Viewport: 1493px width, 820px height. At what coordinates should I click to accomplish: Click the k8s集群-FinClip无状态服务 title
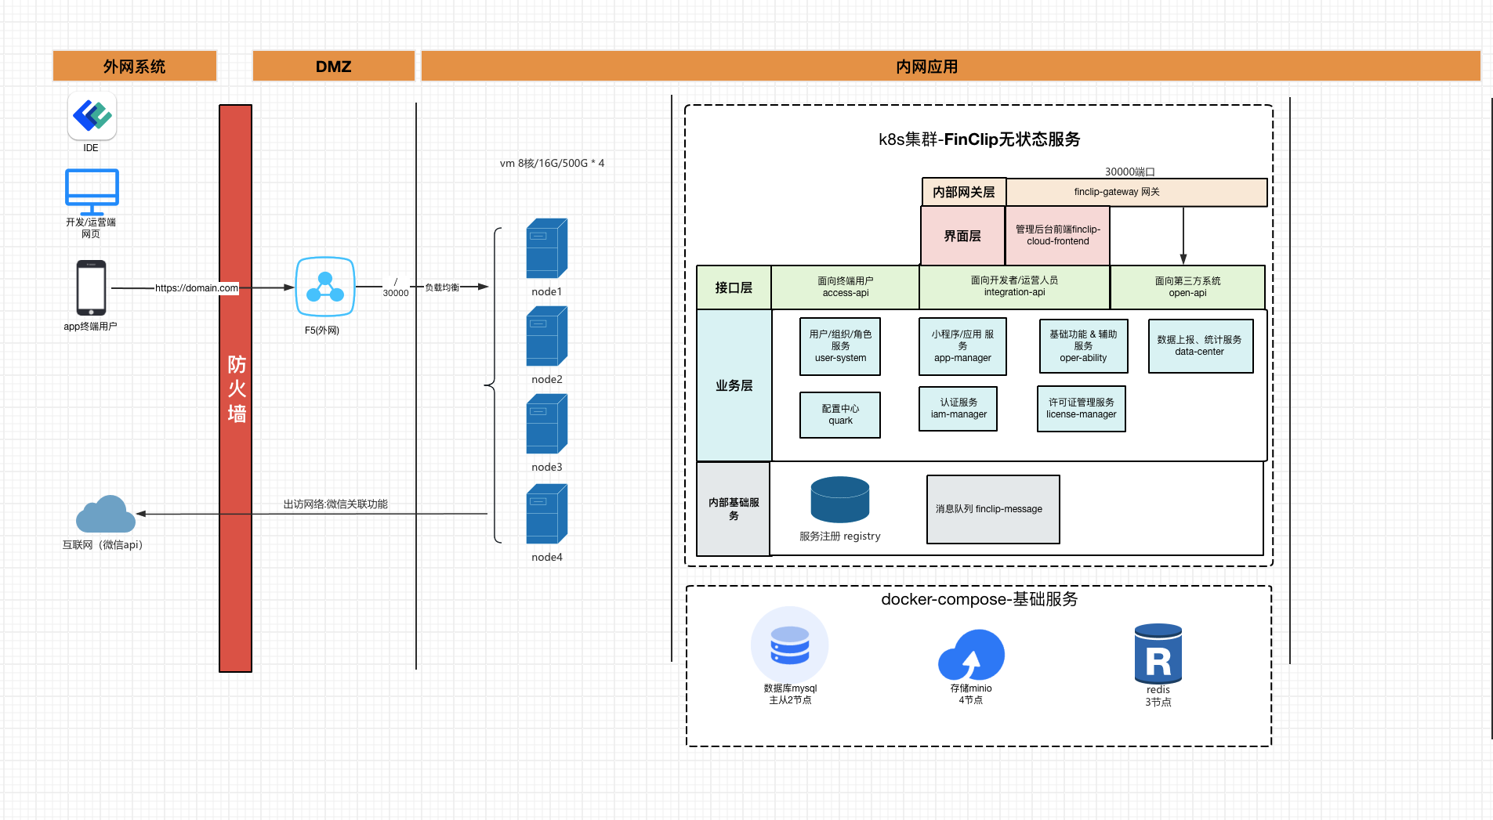click(980, 139)
